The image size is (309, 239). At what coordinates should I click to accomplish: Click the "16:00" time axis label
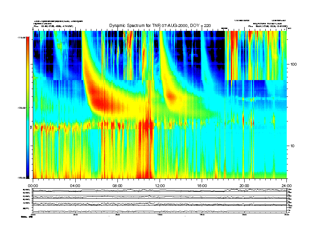tap(202, 186)
